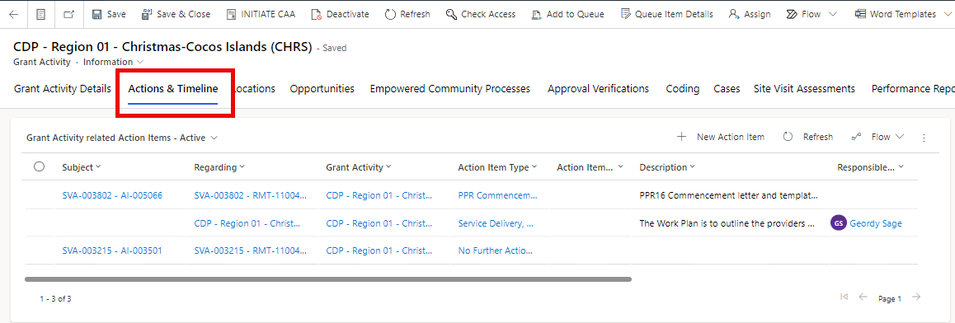This screenshot has width=955, height=323.
Task: Open the Information form selector
Action: 113,62
